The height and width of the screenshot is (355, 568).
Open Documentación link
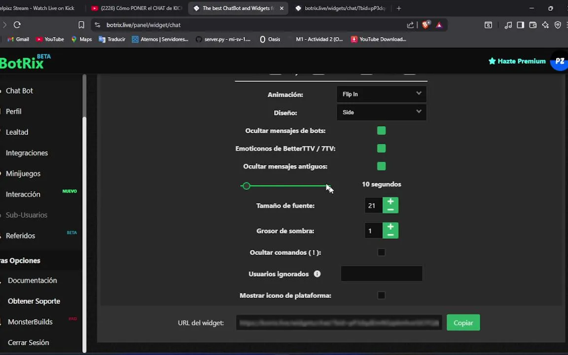tap(32, 281)
